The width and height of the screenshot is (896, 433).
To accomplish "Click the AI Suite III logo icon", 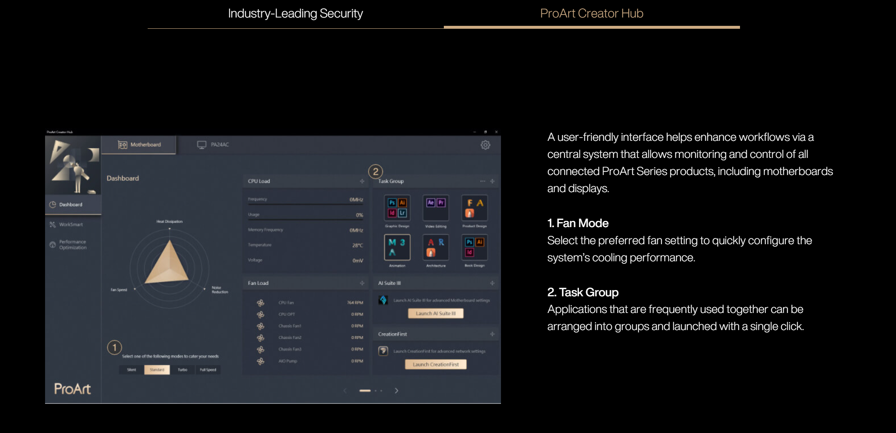I will 383,300.
